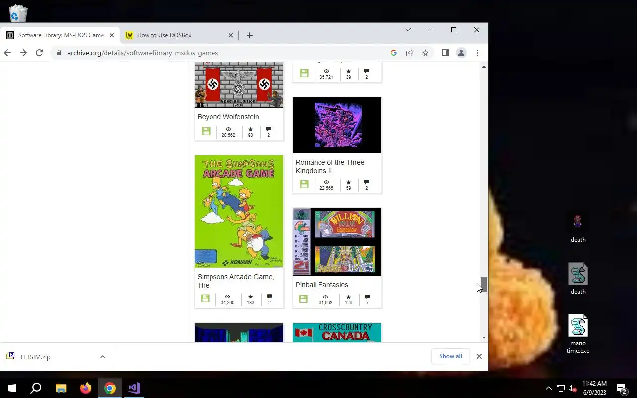Viewport: 637px width, 398px height.
Task: Open the notification center
Action: point(622,388)
